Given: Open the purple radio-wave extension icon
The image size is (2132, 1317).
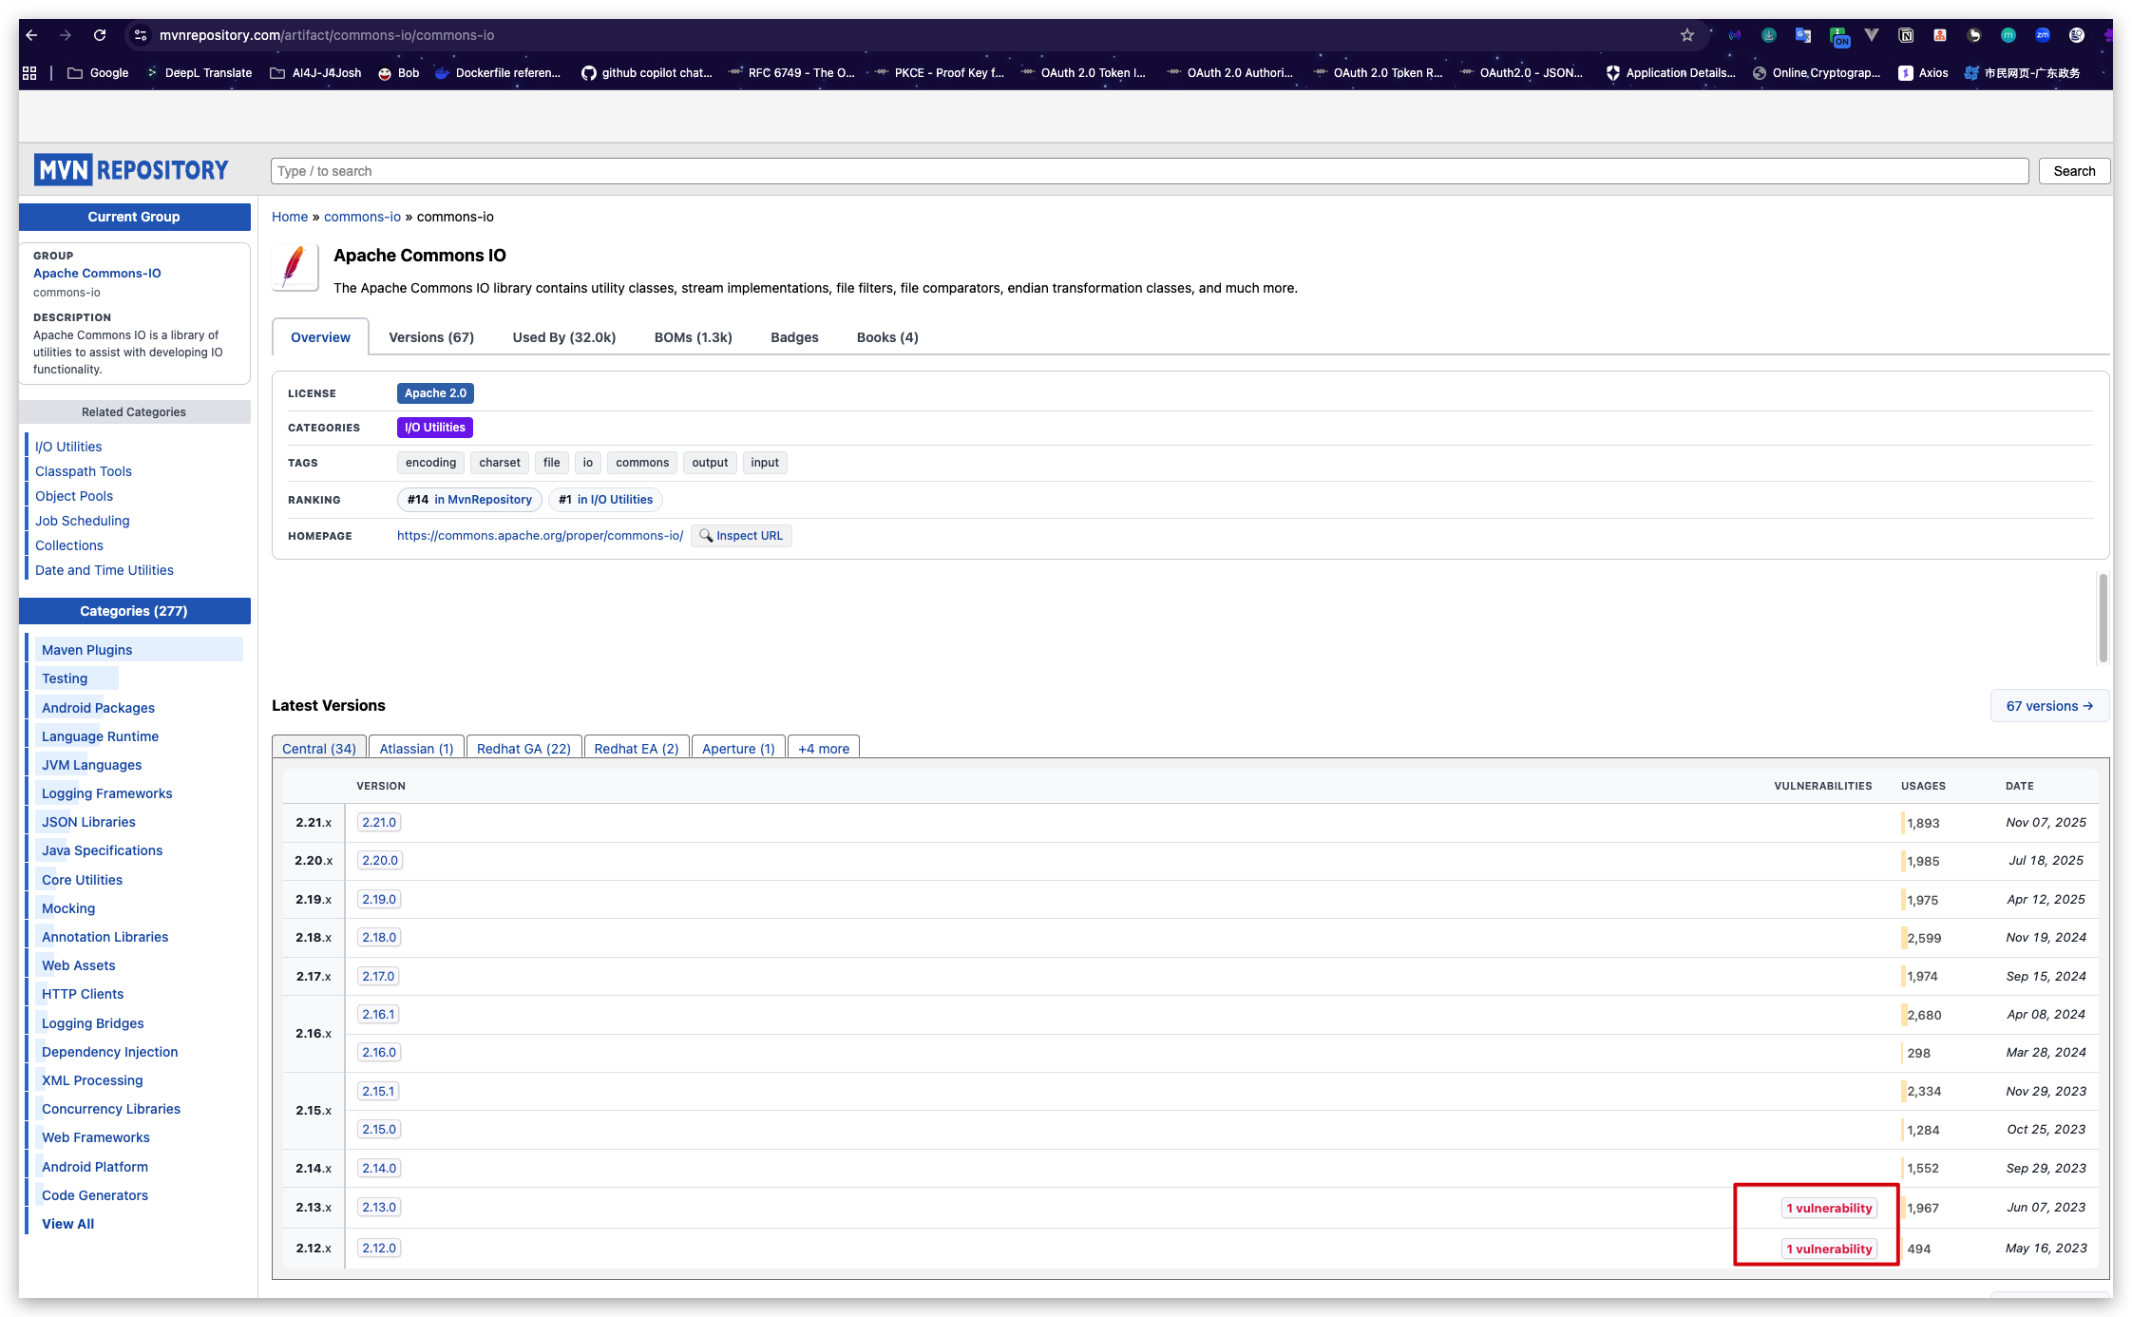Looking at the screenshot, I should [1735, 35].
